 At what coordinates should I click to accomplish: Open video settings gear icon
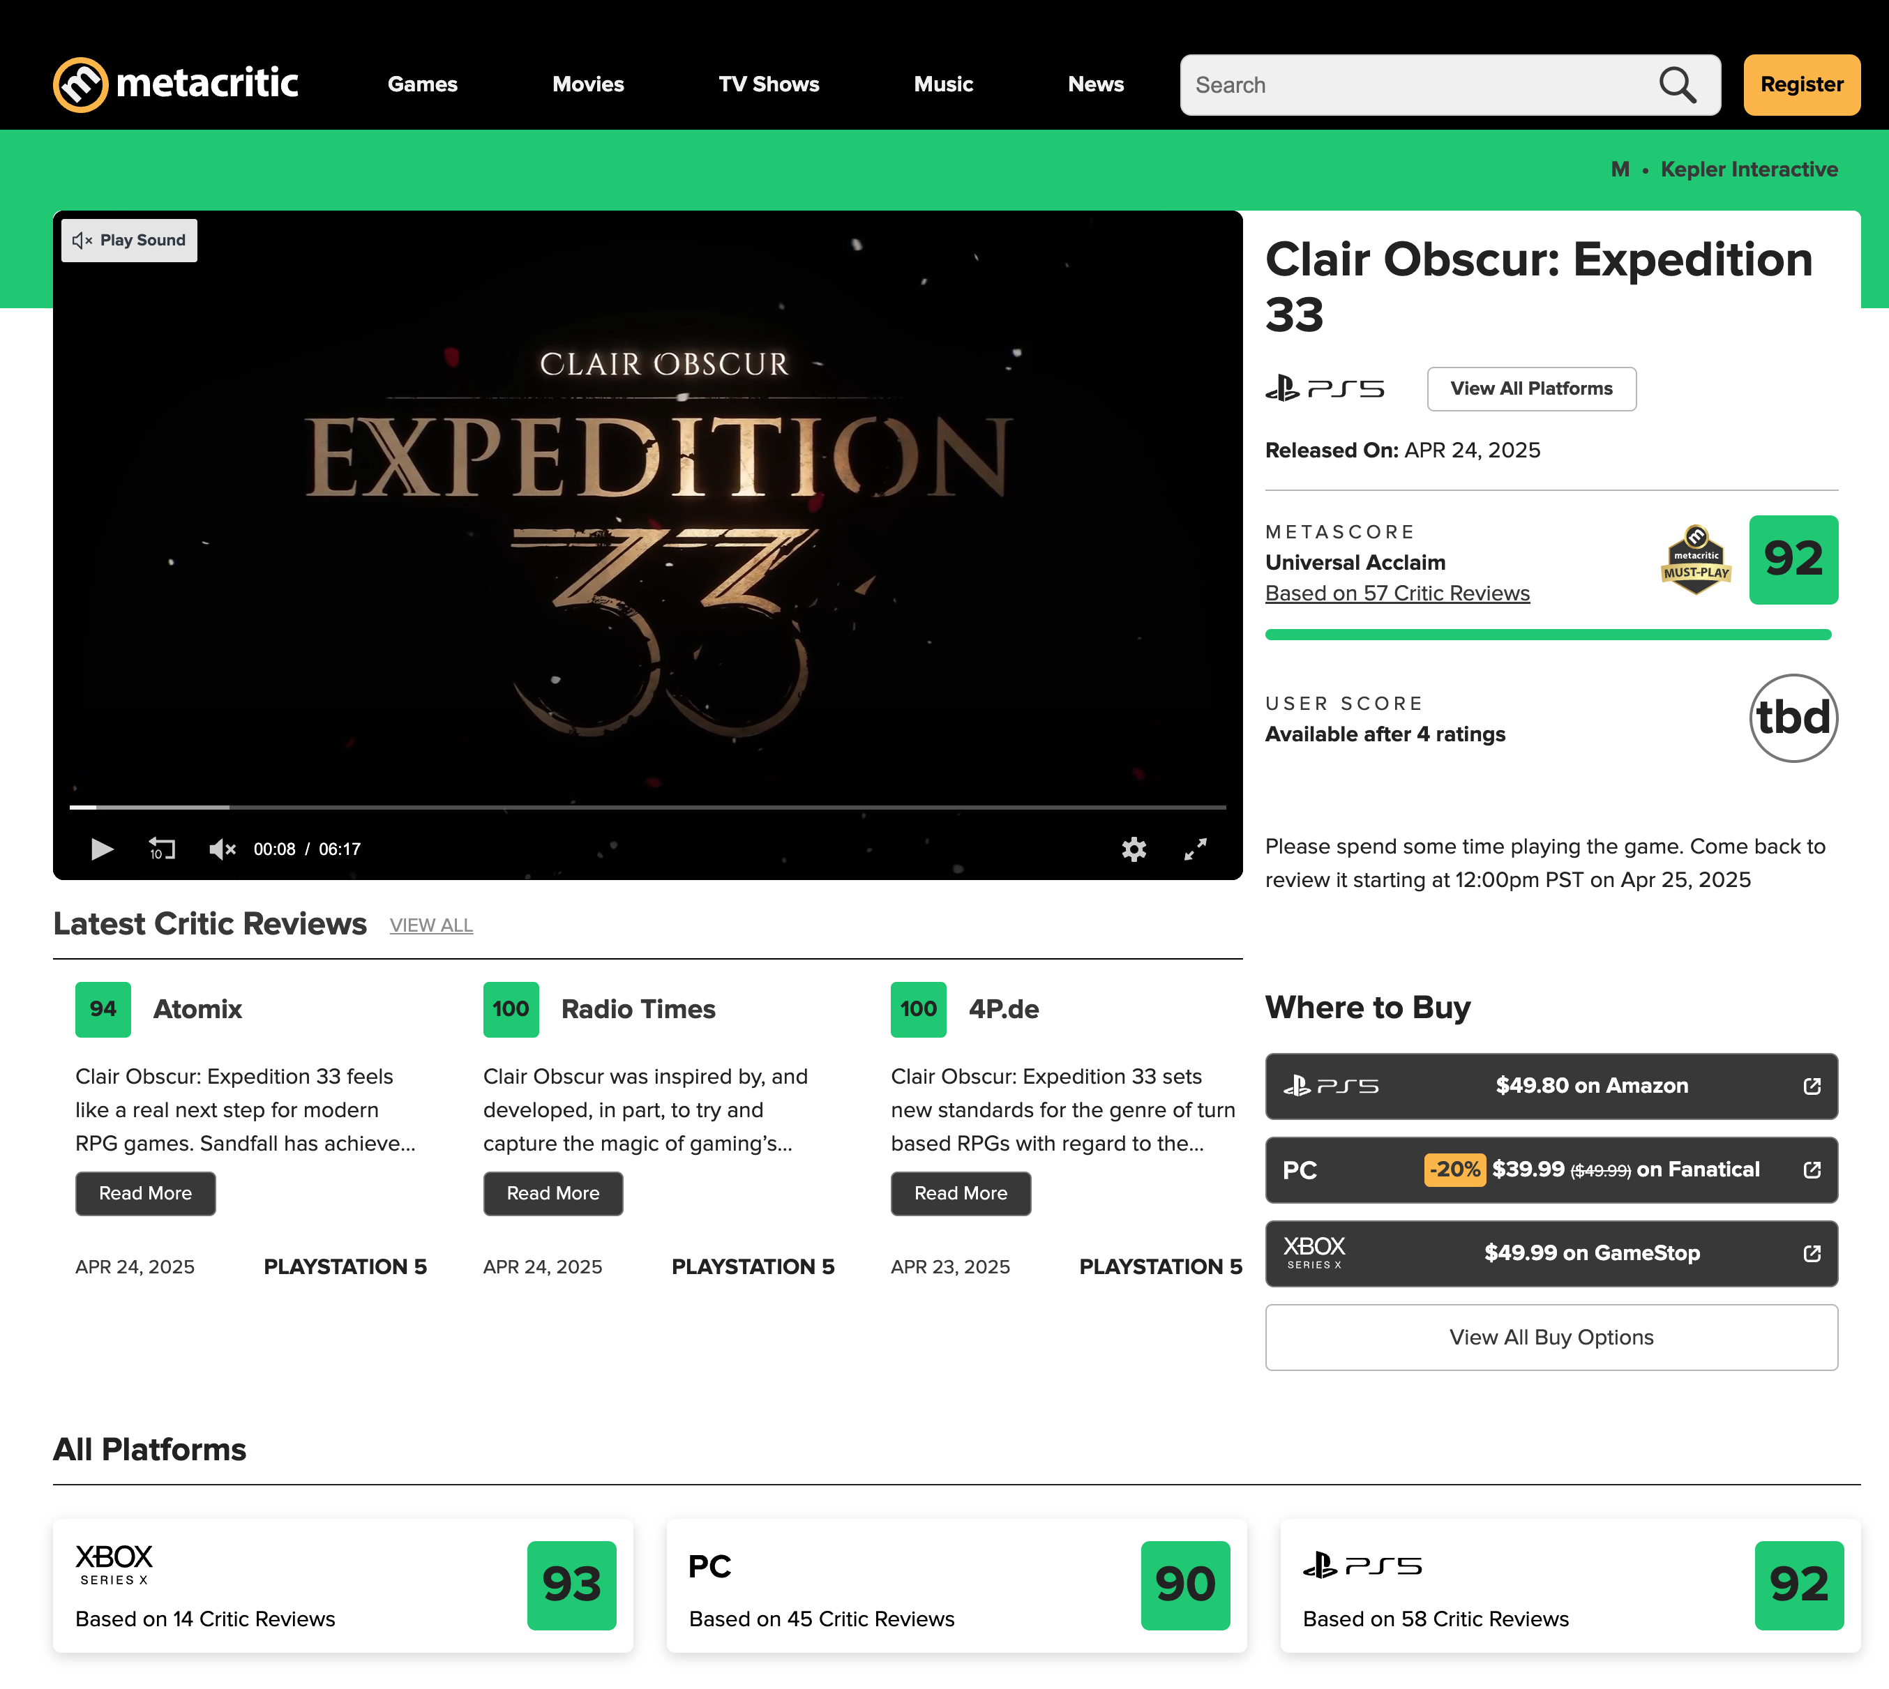coord(1134,848)
